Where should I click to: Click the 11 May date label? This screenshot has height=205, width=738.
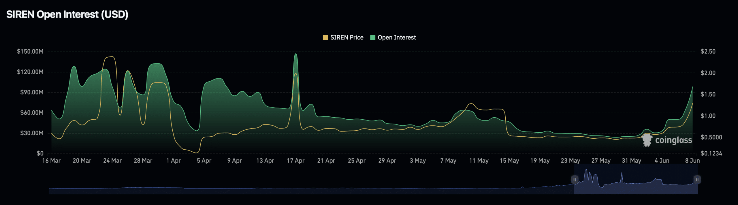coord(479,161)
